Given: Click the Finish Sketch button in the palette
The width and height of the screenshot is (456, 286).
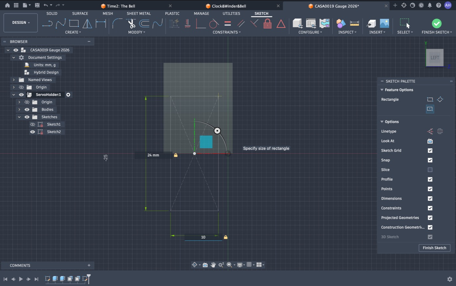Looking at the screenshot, I should click(x=434, y=248).
